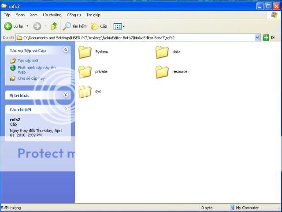This screenshot has width=282, height=212.
Task: Click the Chia sẻ cặp này link
Action: click(x=31, y=78)
